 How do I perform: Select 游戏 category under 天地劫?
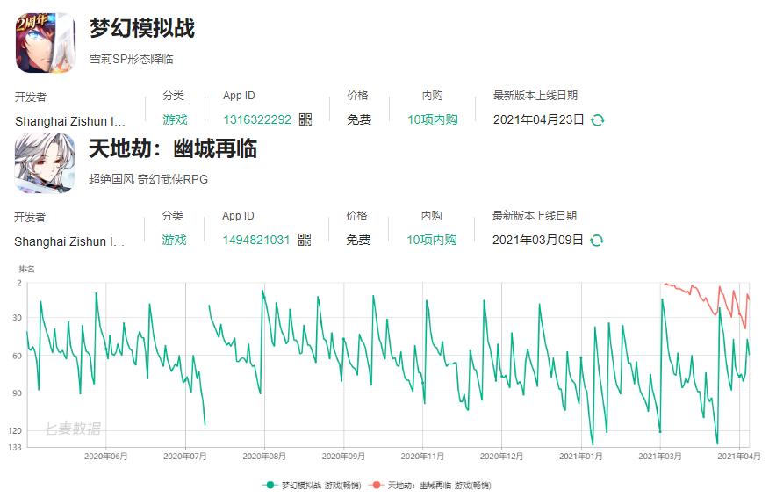pos(174,240)
